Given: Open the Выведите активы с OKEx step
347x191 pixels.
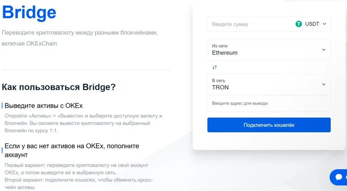Looking at the screenshot, I should coord(43,106).
